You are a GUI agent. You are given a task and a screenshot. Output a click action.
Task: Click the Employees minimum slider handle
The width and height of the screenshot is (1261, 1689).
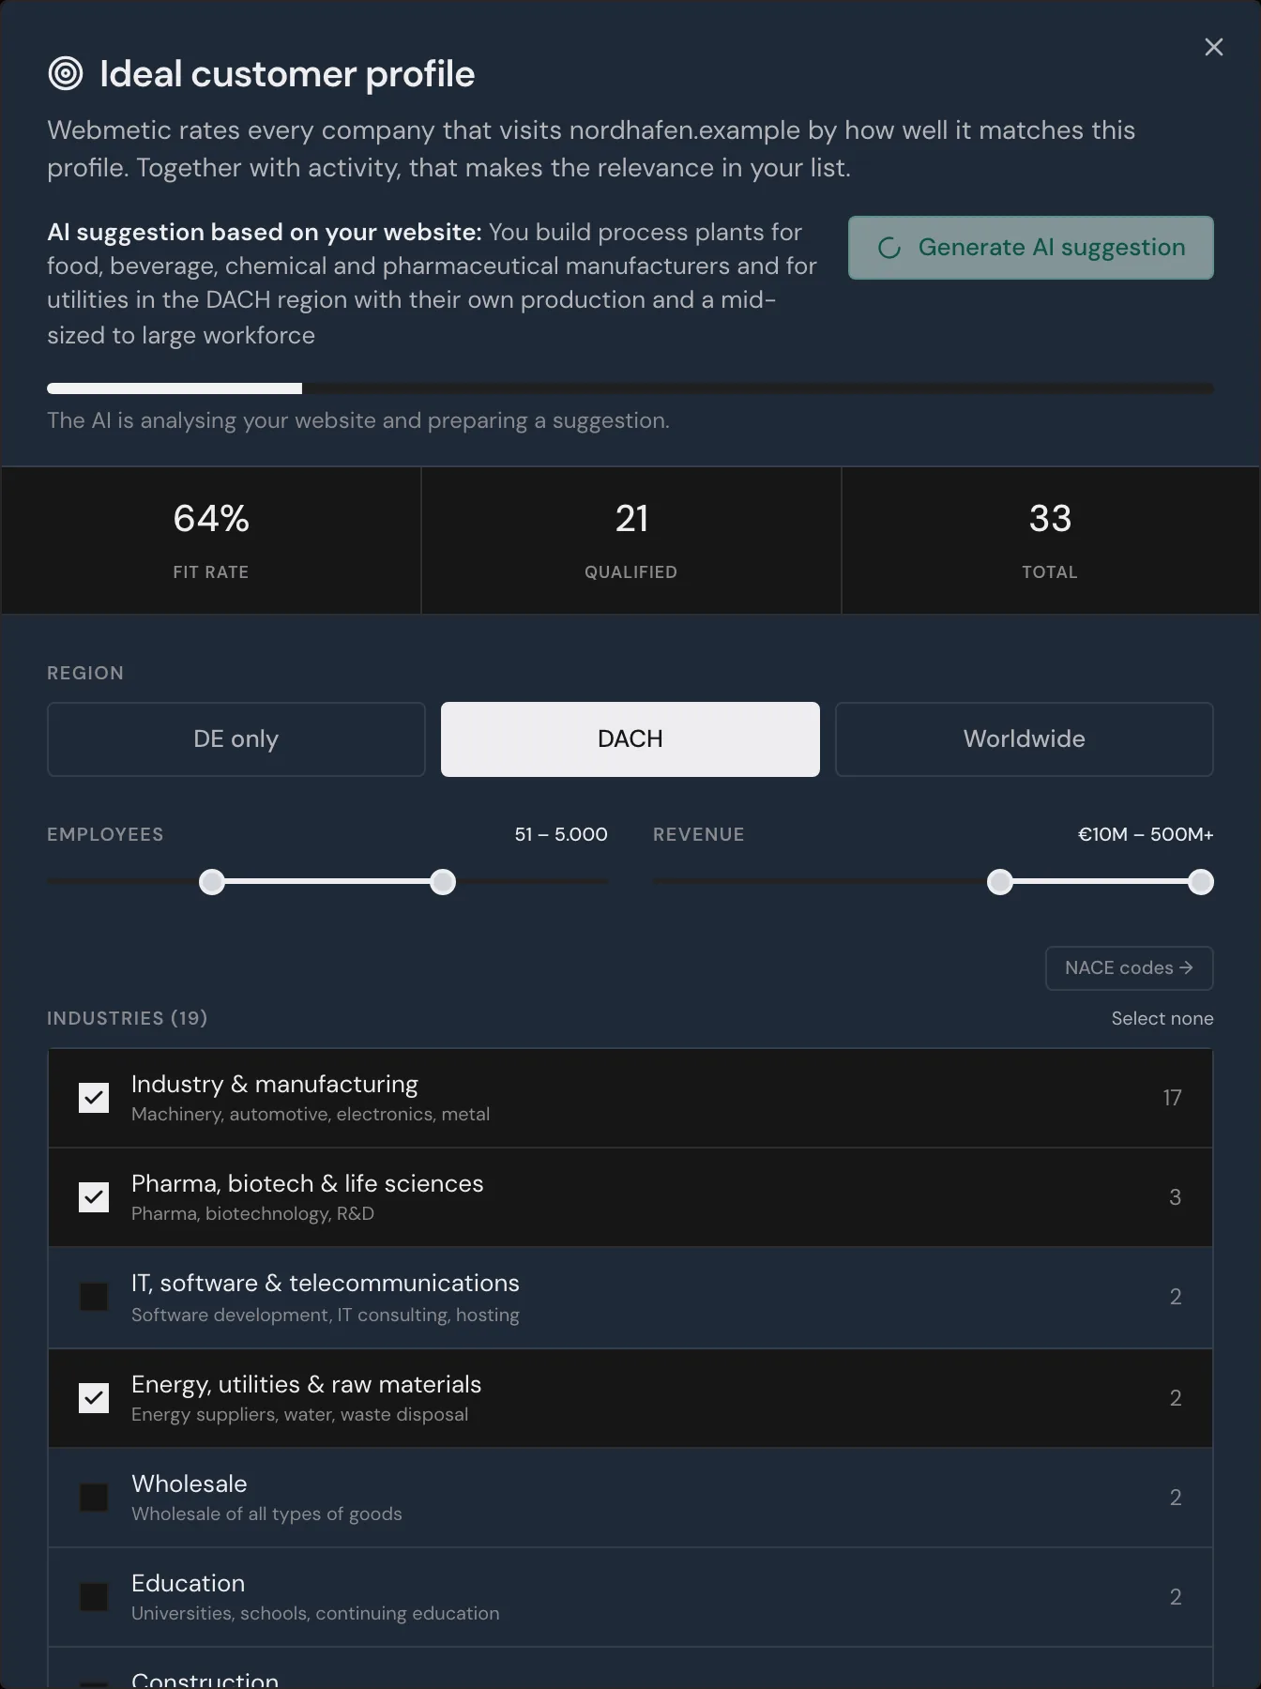tap(212, 882)
